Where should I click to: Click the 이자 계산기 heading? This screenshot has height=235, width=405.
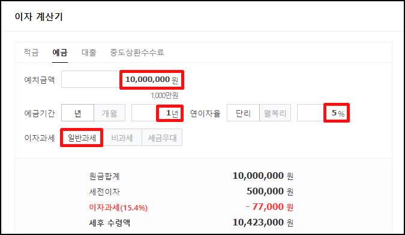[x=39, y=17]
